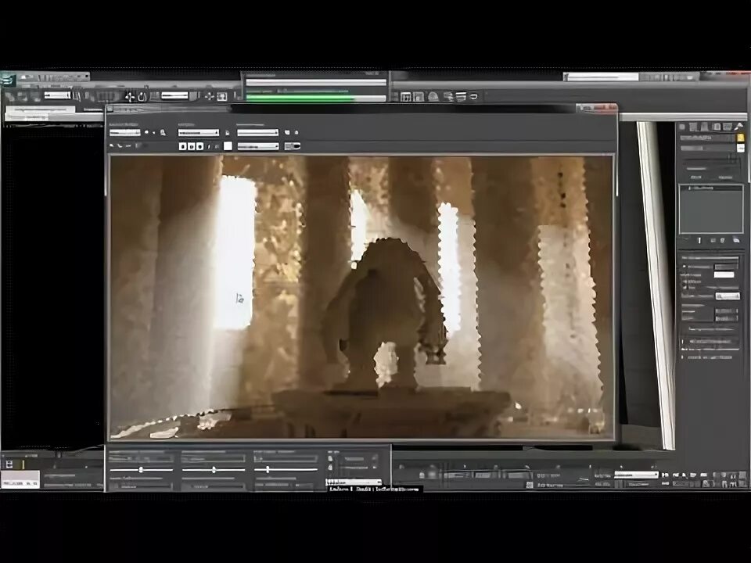Click the white frame field in time controls
This screenshot has height=563, width=751.
point(636,475)
